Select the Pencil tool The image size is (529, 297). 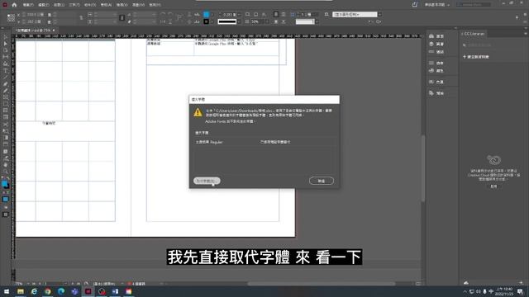6,91
